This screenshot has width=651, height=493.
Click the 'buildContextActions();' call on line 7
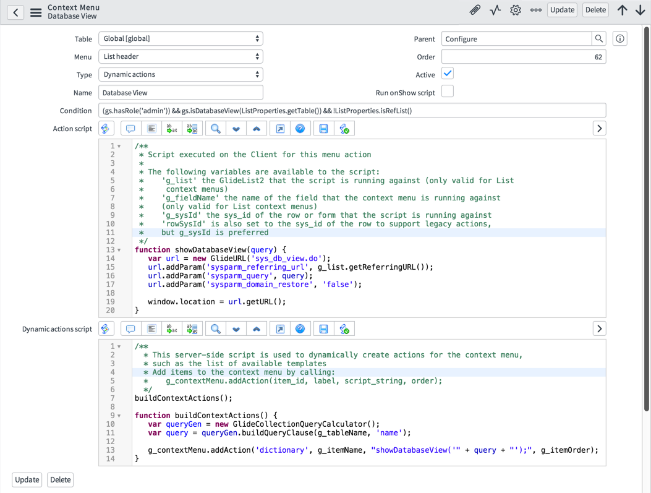click(184, 398)
